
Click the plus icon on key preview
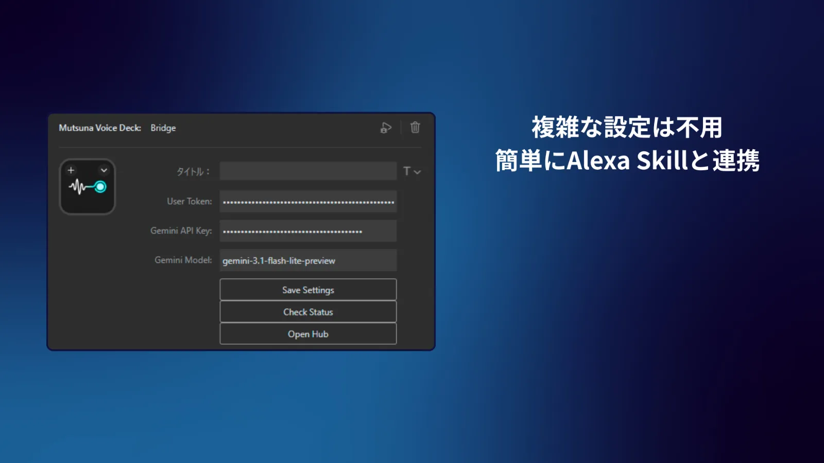tap(71, 170)
